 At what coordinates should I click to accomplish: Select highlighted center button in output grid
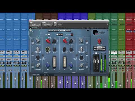pyautogui.click(x=100, y=47)
